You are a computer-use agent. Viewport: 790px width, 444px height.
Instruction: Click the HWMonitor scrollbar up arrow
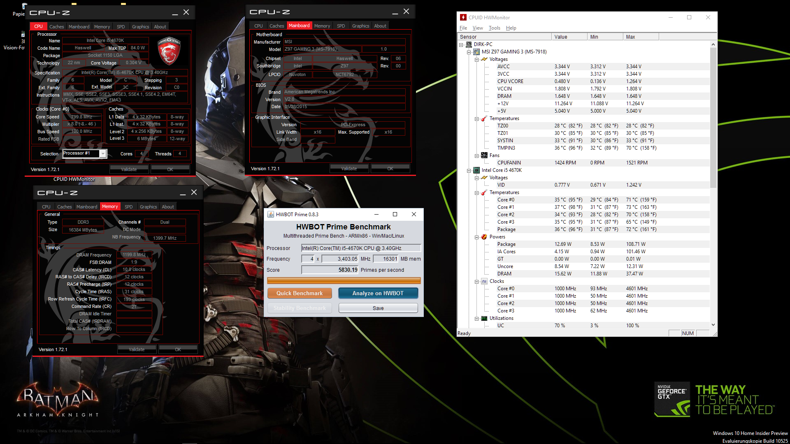coord(713,44)
